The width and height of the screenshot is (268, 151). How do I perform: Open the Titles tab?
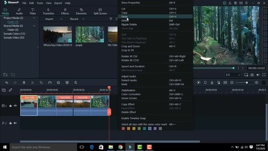click(x=33, y=11)
